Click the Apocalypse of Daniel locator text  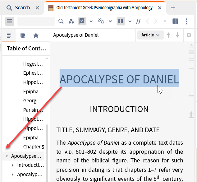(76, 35)
